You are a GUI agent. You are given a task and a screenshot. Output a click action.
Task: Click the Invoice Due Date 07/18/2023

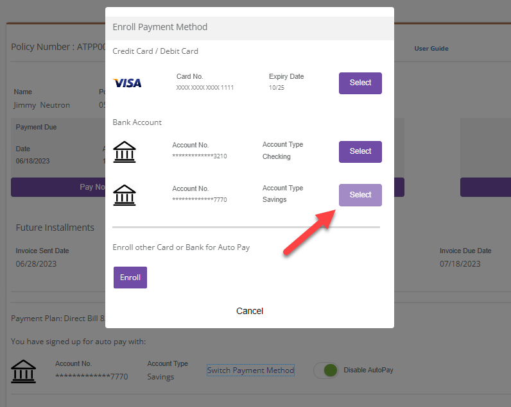point(460,263)
